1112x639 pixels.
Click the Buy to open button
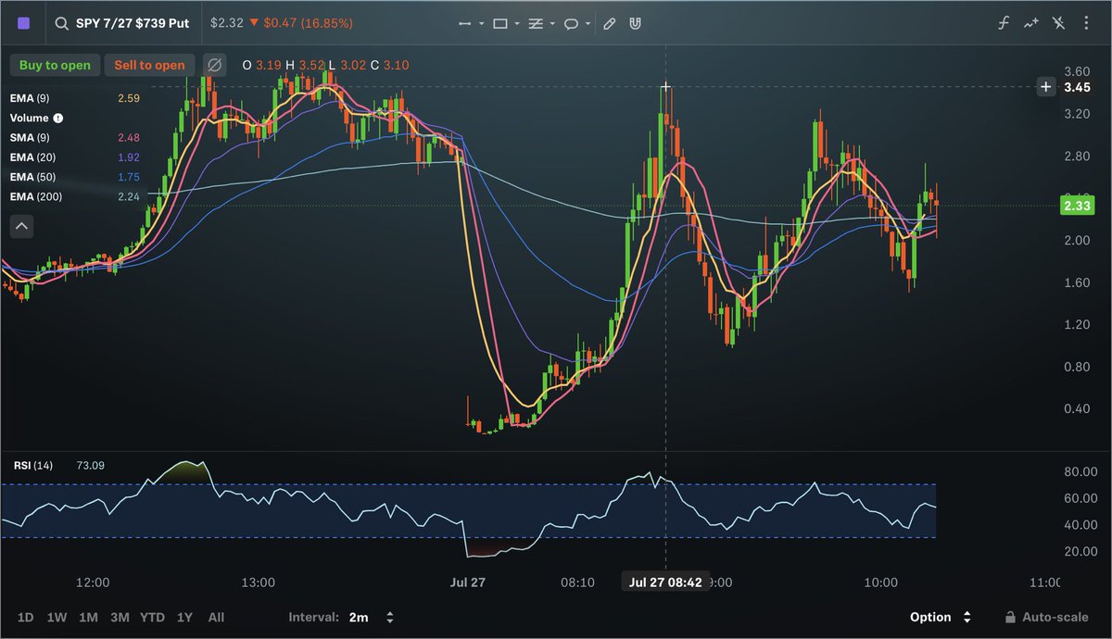(55, 65)
